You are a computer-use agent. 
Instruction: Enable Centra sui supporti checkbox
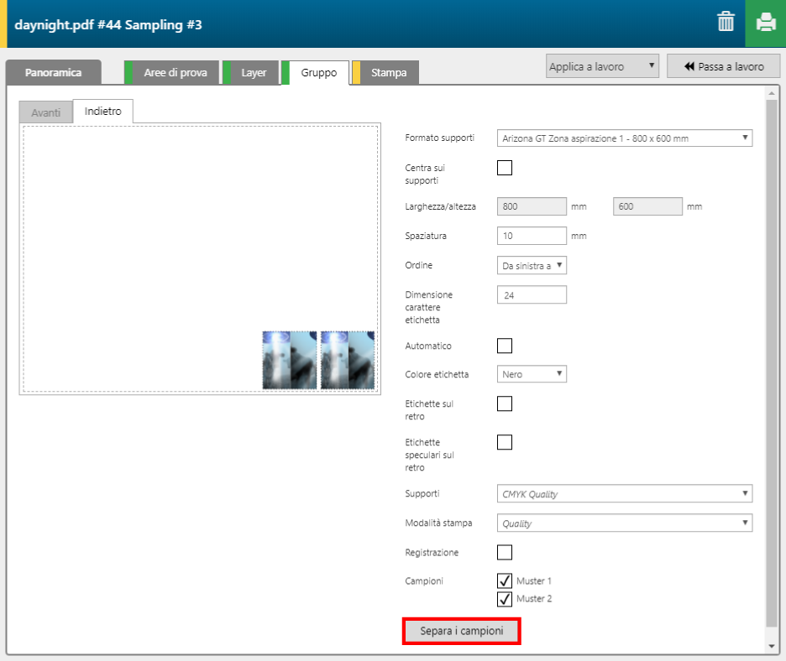pos(505,168)
